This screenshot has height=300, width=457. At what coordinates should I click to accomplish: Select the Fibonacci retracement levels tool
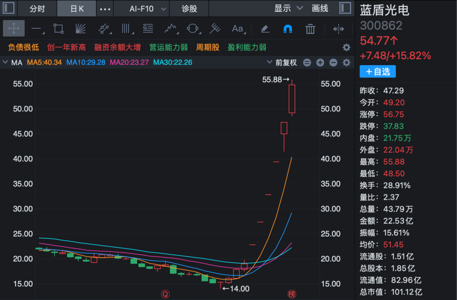click(148, 29)
